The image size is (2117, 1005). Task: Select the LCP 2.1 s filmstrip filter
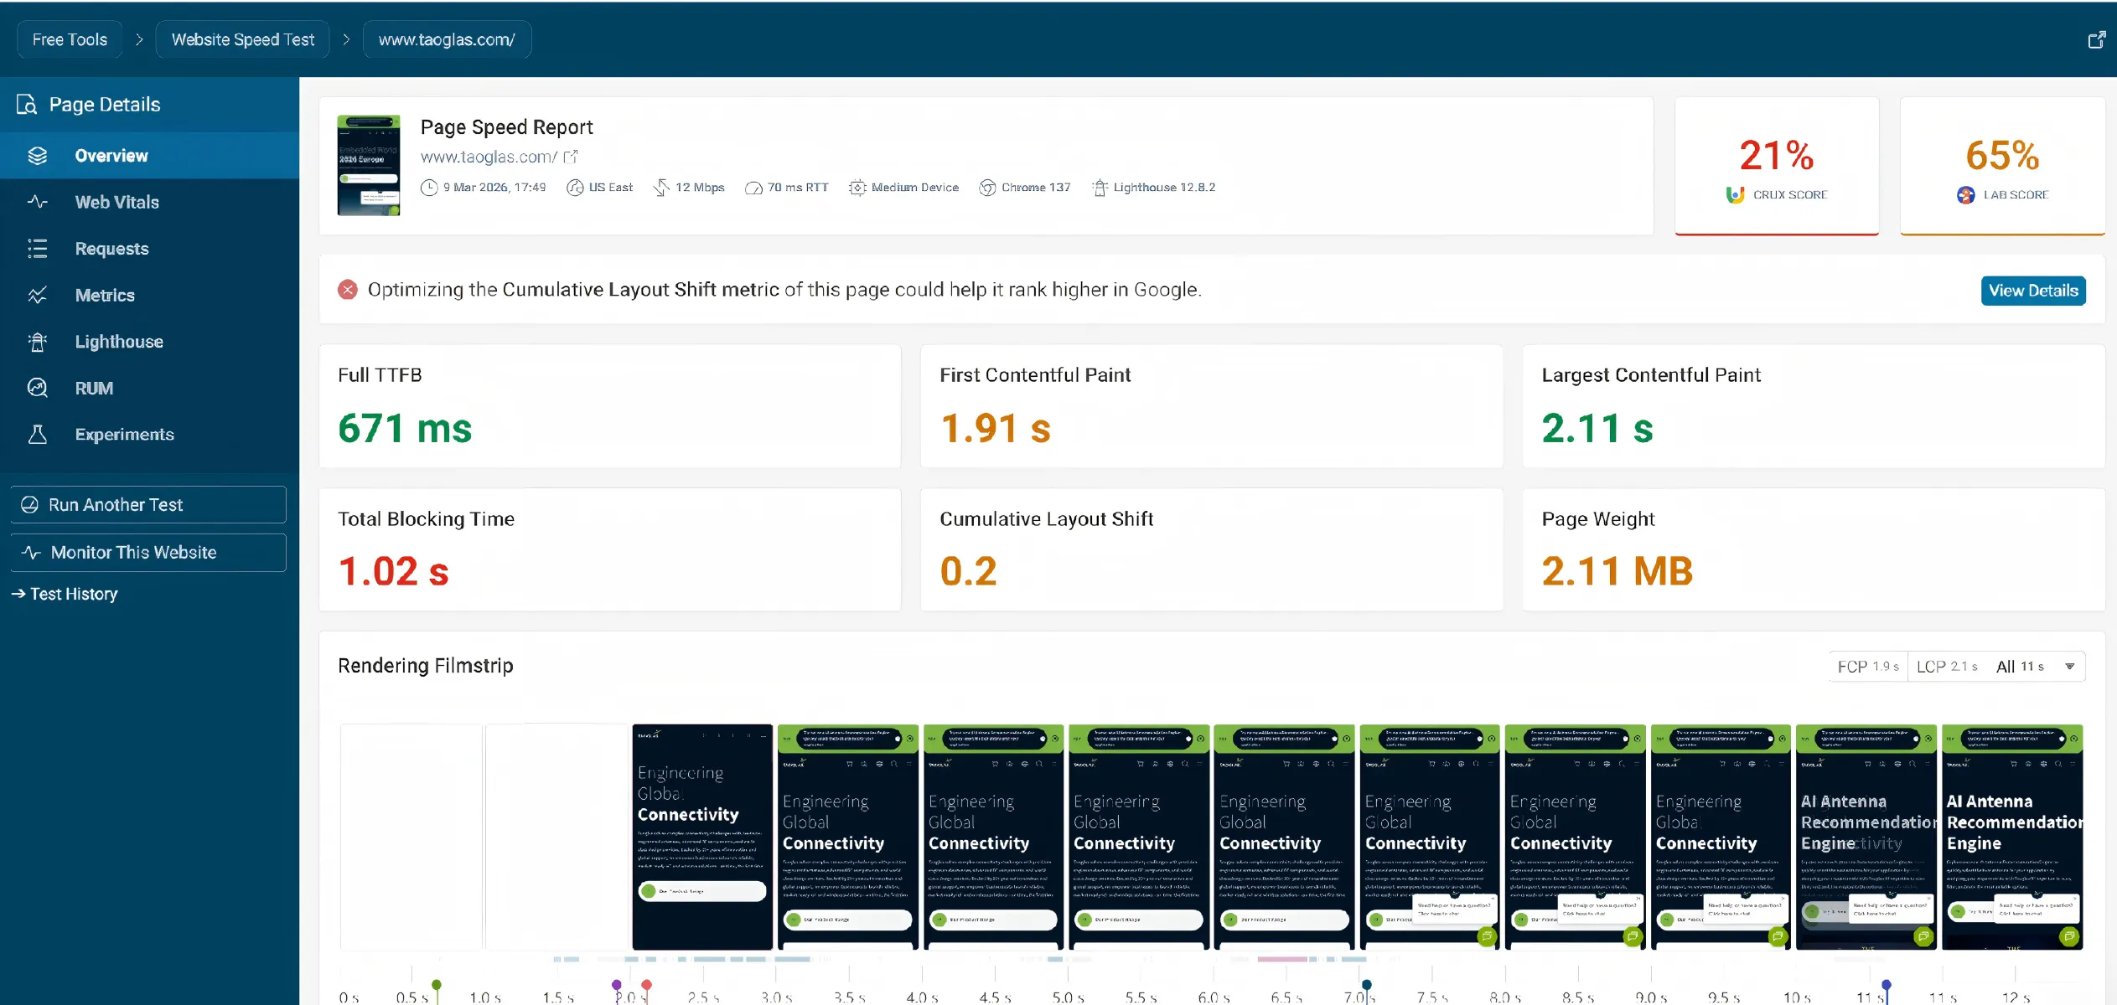1947,667
